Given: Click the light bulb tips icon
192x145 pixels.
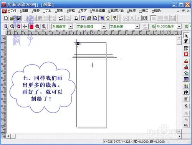Looking at the screenshot, I should tap(108, 18).
